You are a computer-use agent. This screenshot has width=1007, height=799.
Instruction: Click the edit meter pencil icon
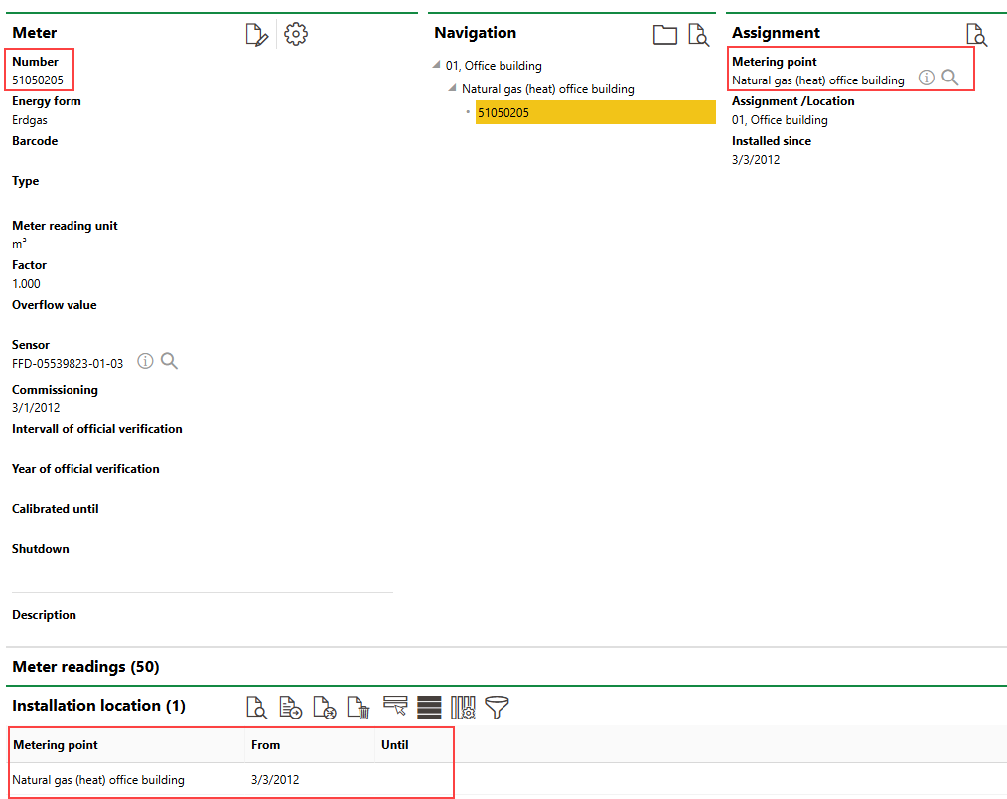(257, 35)
